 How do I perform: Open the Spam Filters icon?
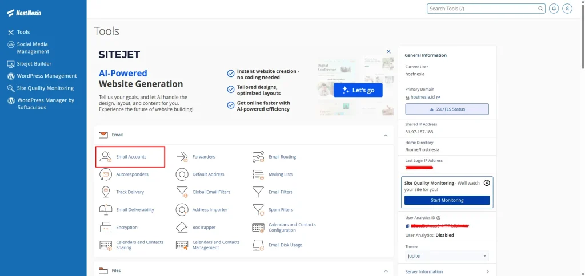coord(258,210)
